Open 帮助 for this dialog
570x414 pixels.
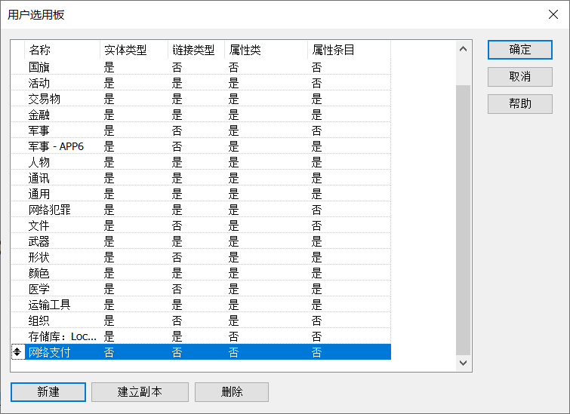[520, 104]
